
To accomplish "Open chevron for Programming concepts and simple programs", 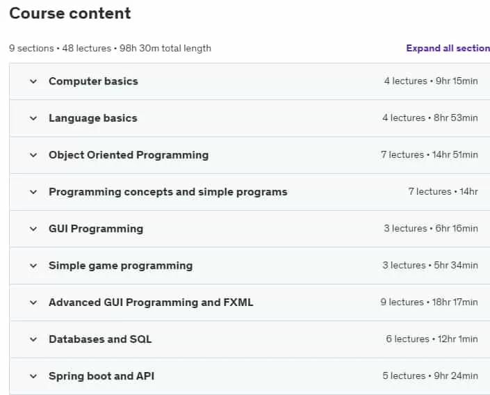I will pyautogui.click(x=33, y=192).
